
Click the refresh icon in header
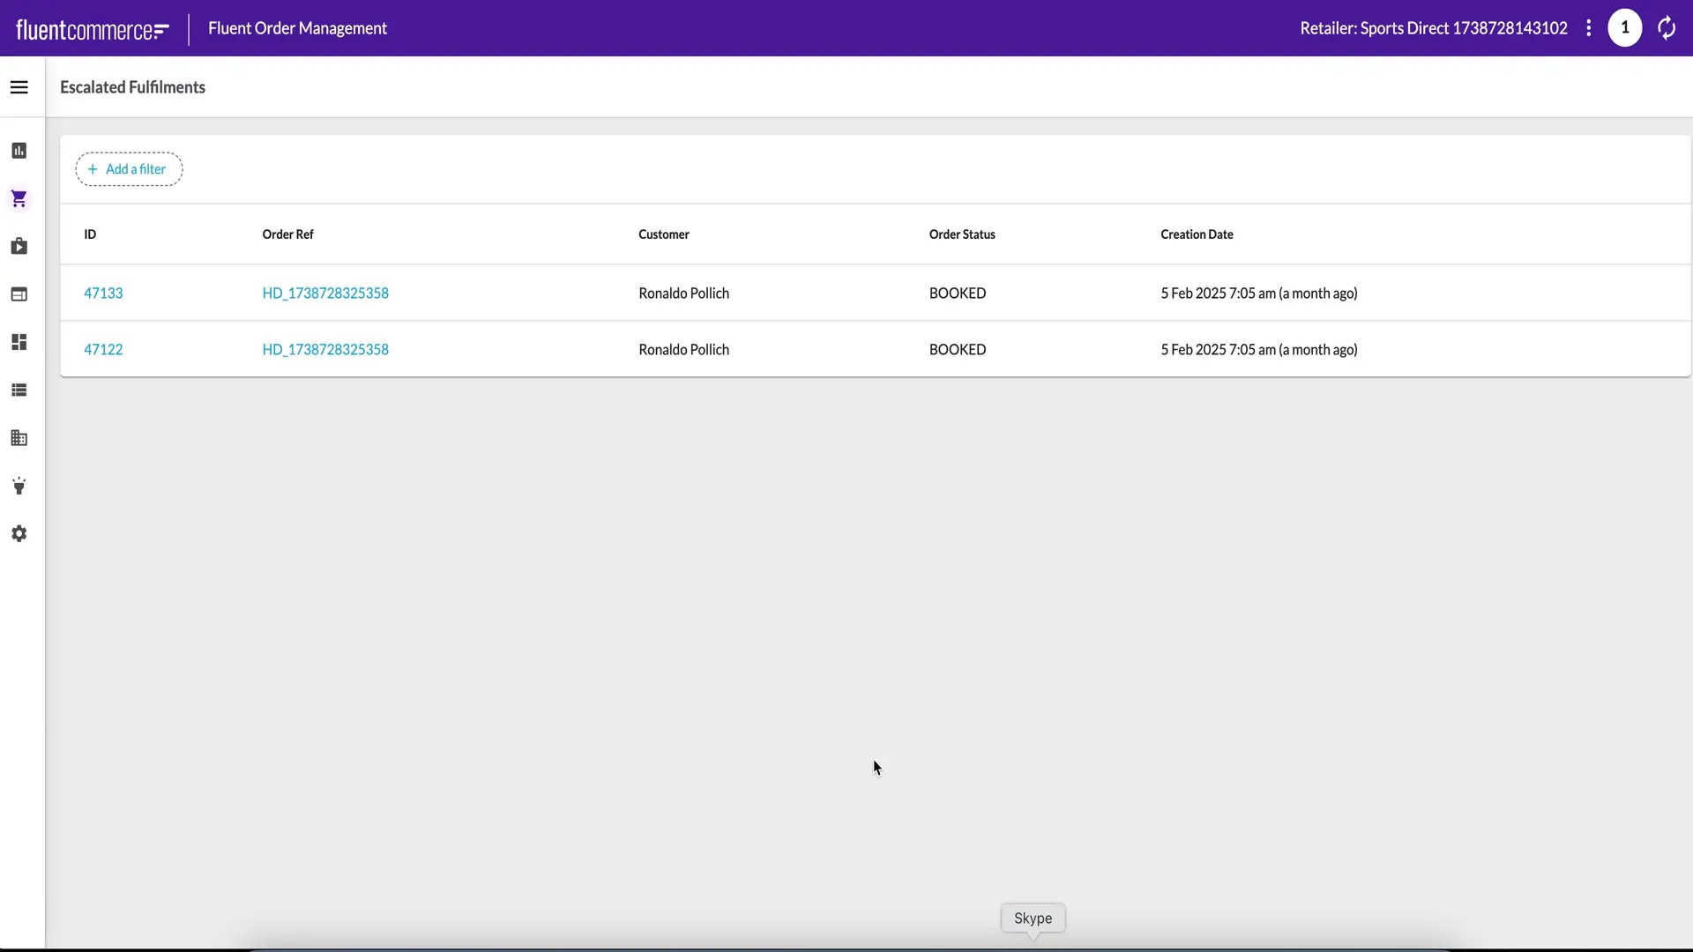[x=1666, y=28]
